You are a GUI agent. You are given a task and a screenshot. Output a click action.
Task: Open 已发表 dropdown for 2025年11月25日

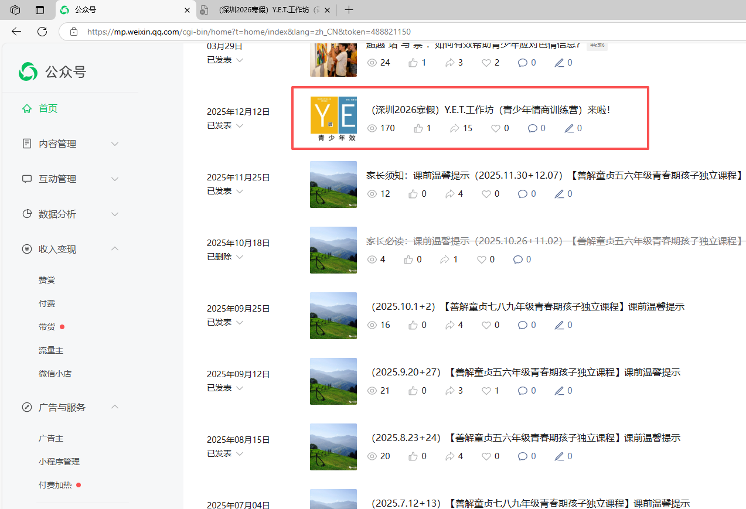pyautogui.click(x=225, y=191)
